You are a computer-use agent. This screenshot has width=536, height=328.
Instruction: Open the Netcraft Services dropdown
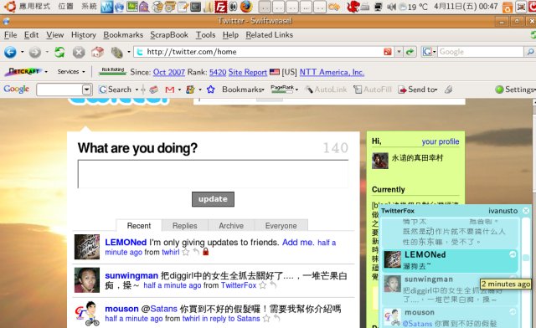click(x=71, y=72)
